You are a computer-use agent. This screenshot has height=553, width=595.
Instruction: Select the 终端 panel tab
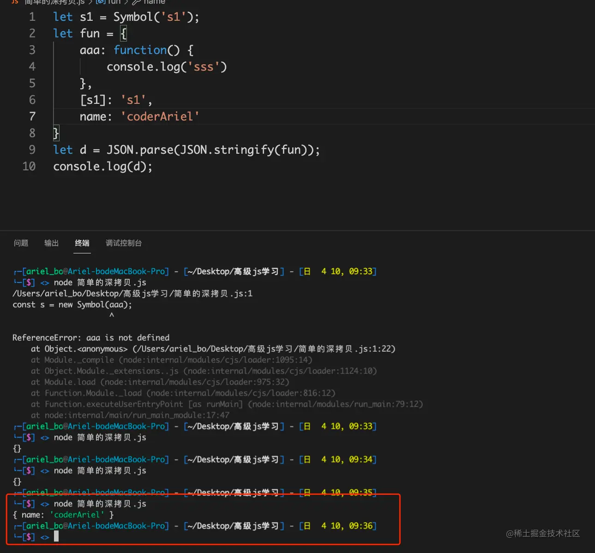(82, 243)
